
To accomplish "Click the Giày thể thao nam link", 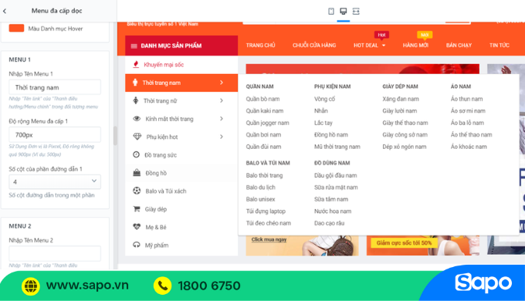I will [x=405, y=123].
